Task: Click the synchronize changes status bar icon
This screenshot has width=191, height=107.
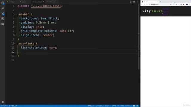Action: coord(10,106)
